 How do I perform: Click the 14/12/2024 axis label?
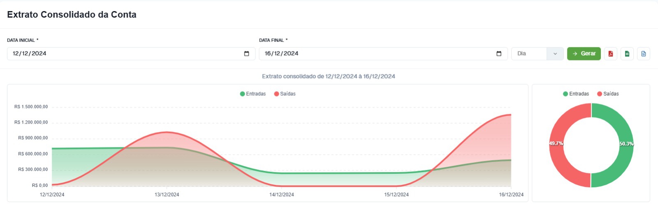pyautogui.click(x=282, y=195)
